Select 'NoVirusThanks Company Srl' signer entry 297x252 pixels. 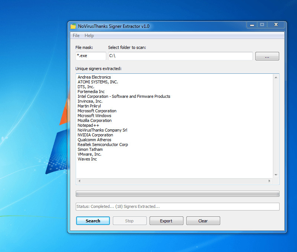(102, 130)
